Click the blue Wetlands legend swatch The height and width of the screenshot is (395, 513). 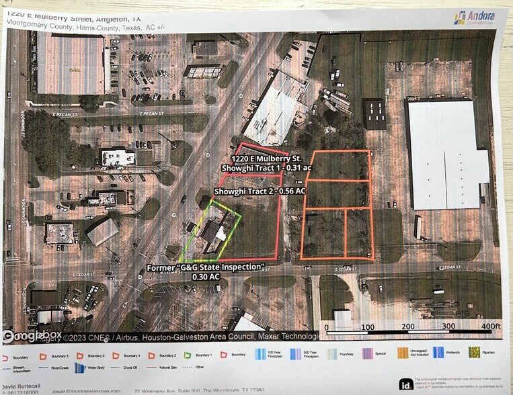tap(438, 353)
